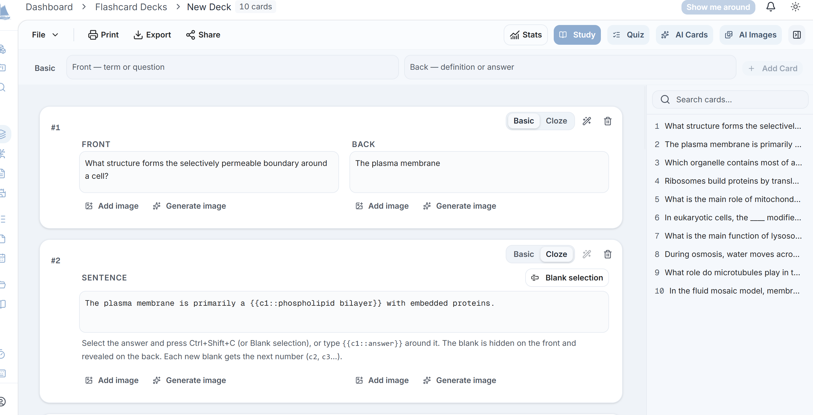Toggle the light/dark theme sun icon
This screenshot has width=813, height=415.
795,7
